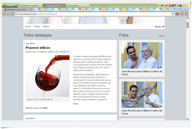192x129 pixels.
Task: Open the Início menu item
Action: click(x=28, y=26)
